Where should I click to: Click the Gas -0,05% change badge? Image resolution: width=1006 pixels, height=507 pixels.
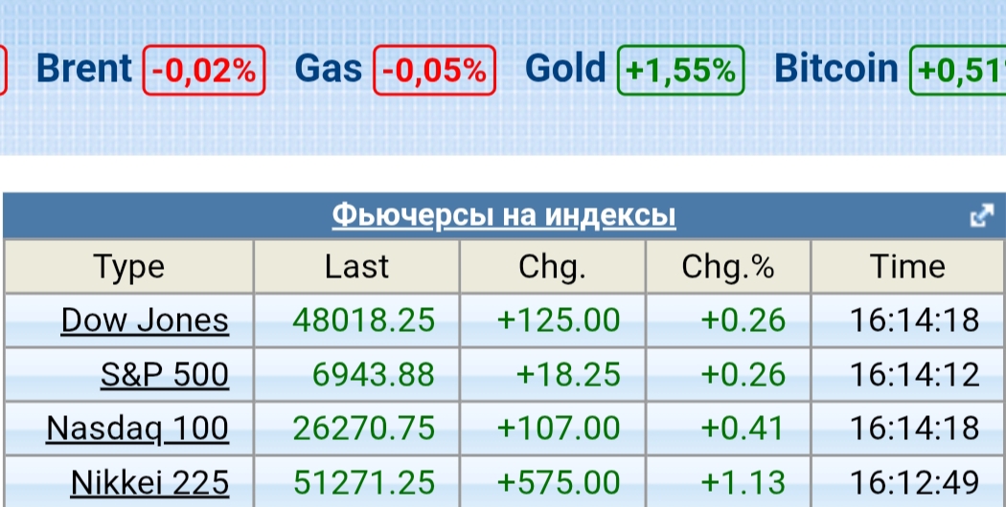tap(434, 70)
